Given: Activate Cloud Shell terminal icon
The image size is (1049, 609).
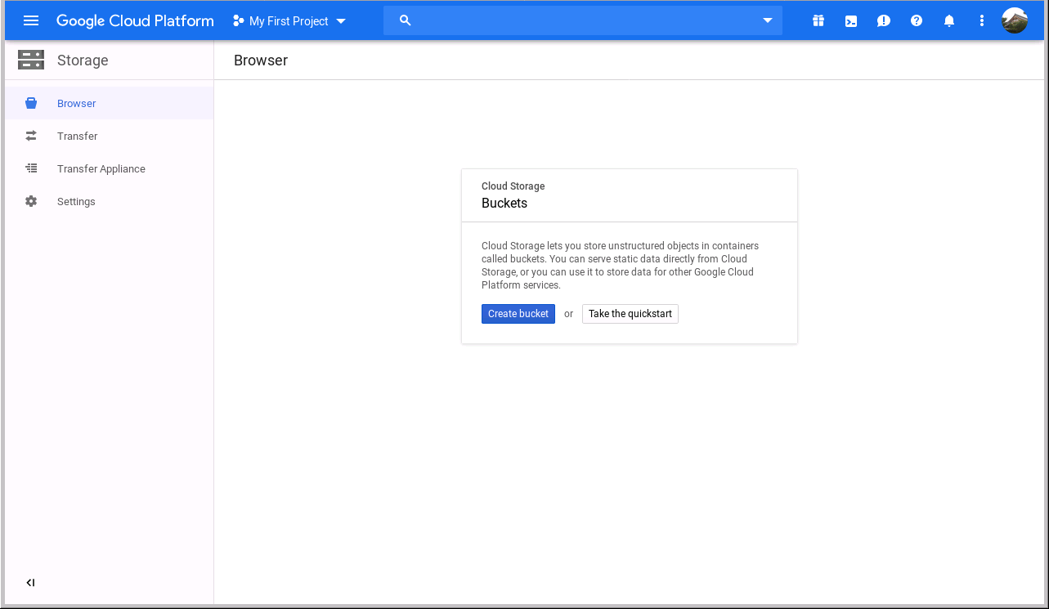Looking at the screenshot, I should click(851, 21).
